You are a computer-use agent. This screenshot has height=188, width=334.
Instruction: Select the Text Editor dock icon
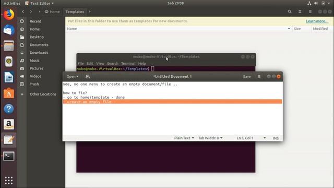click(x=9, y=140)
